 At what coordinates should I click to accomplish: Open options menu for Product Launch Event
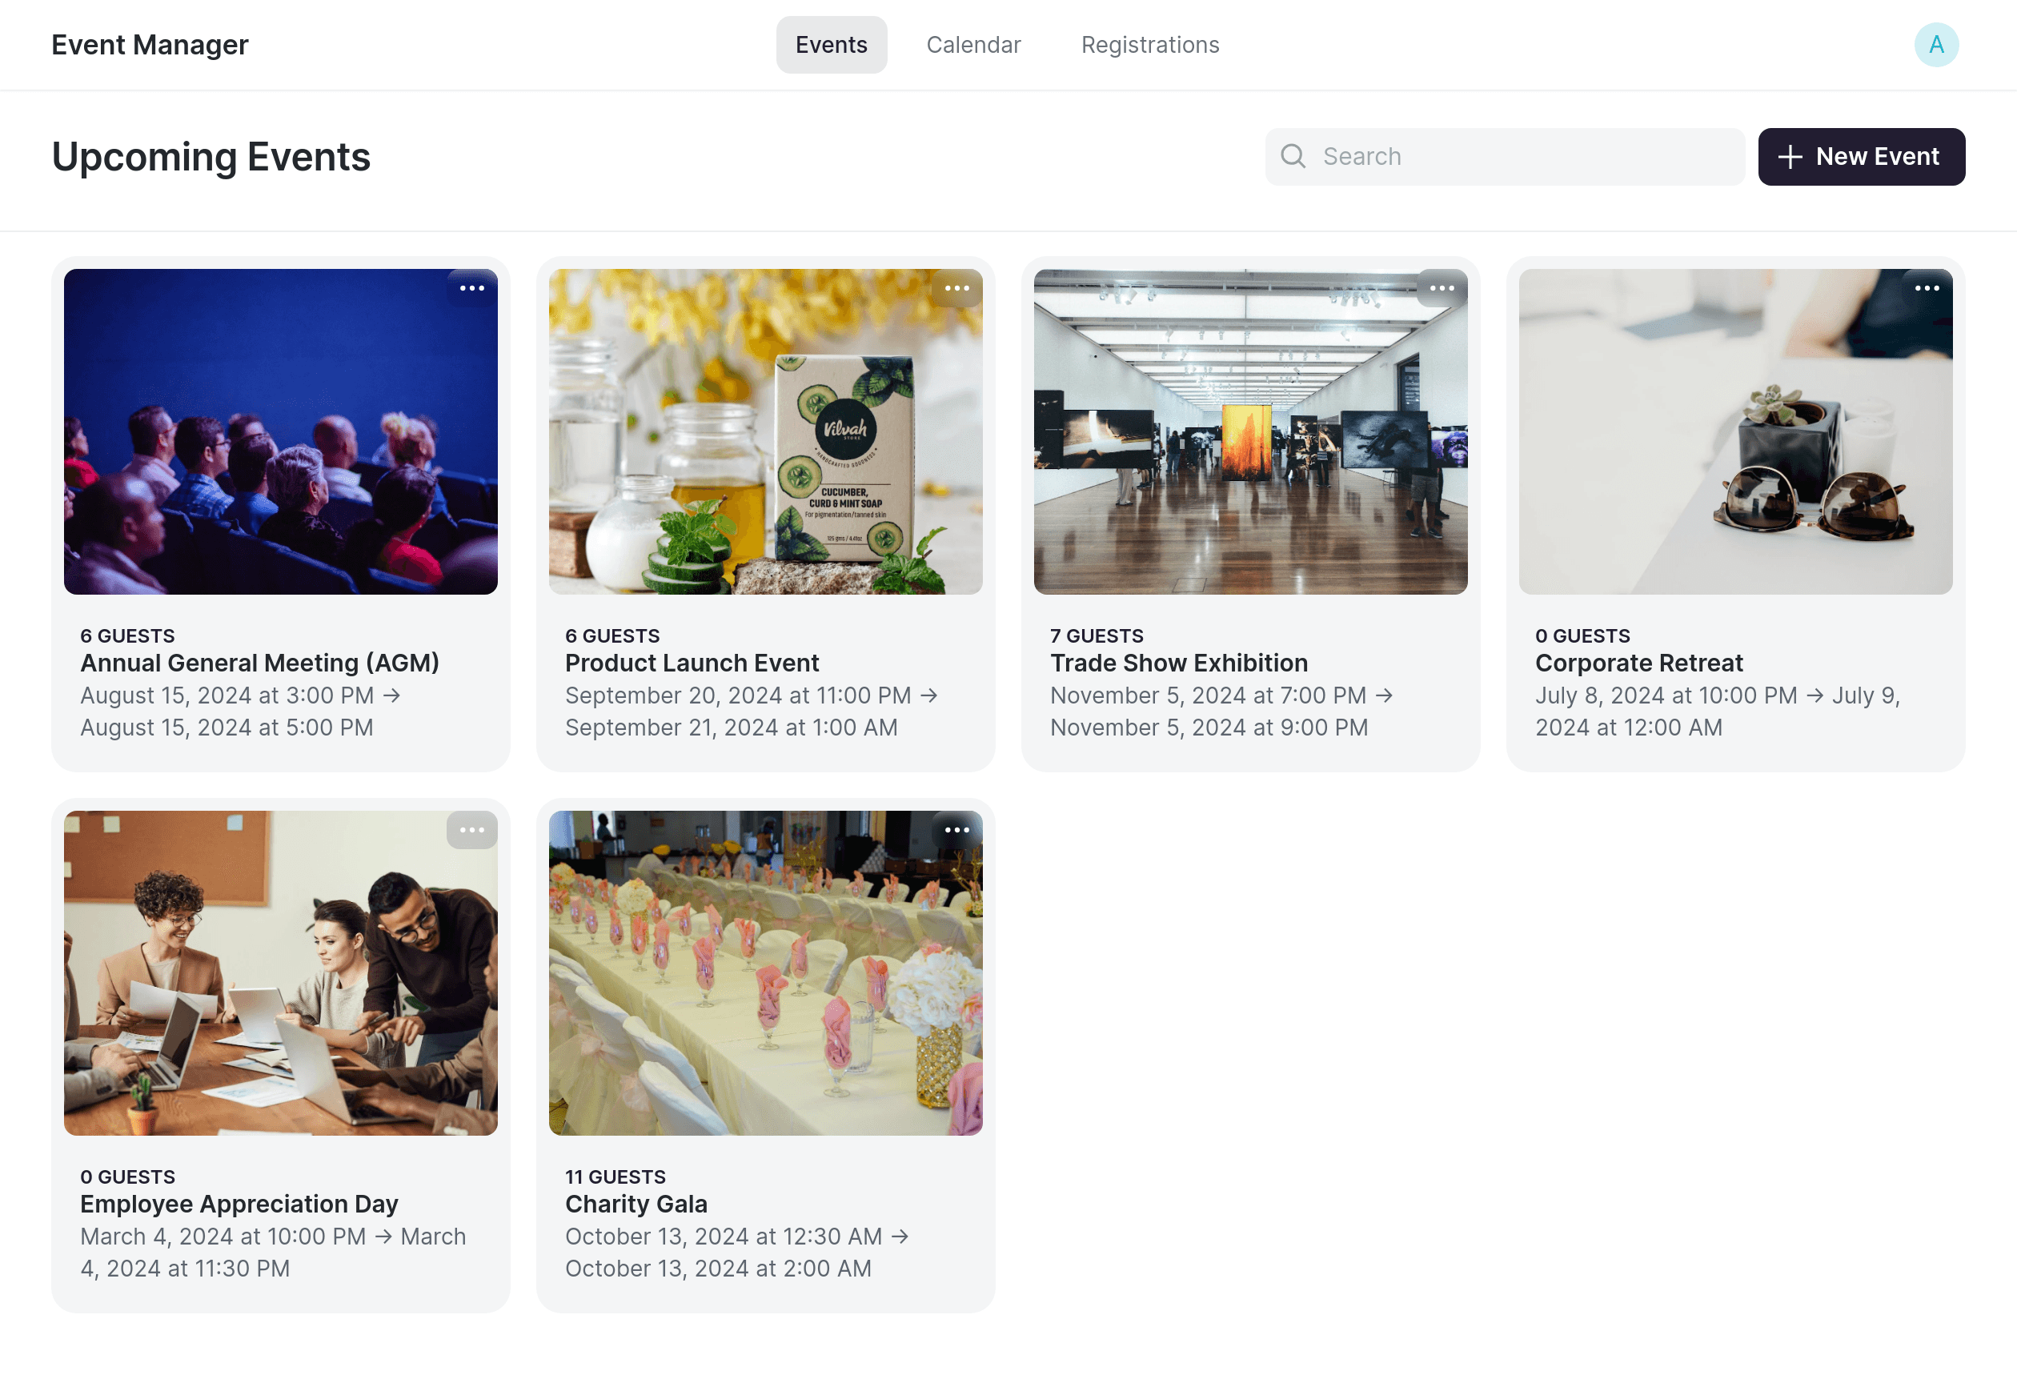(956, 288)
